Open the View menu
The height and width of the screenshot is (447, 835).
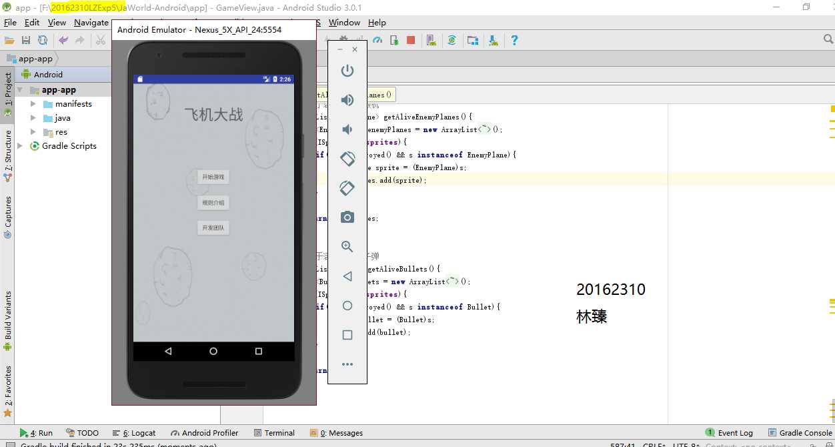(x=57, y=23)
